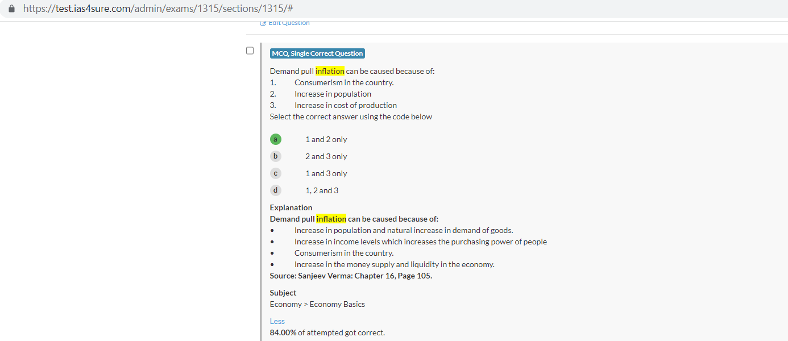The image size is (788, 341).
Task: Collapse the explanation with the Less link
Action: [x=277, y=321]
